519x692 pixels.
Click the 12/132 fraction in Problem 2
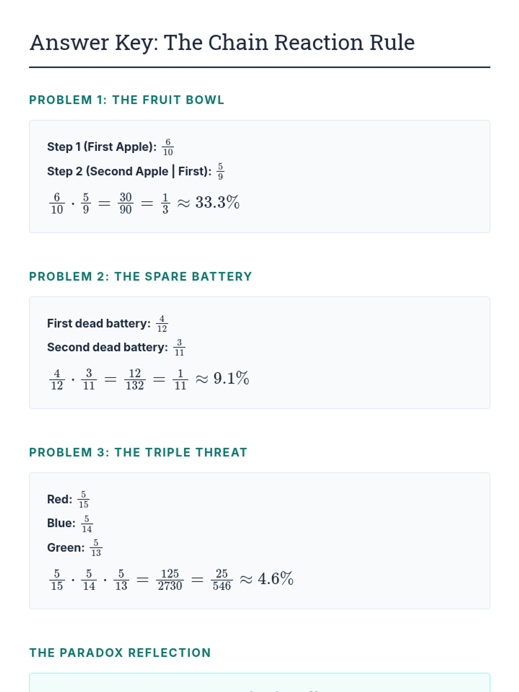pos(135,379)
